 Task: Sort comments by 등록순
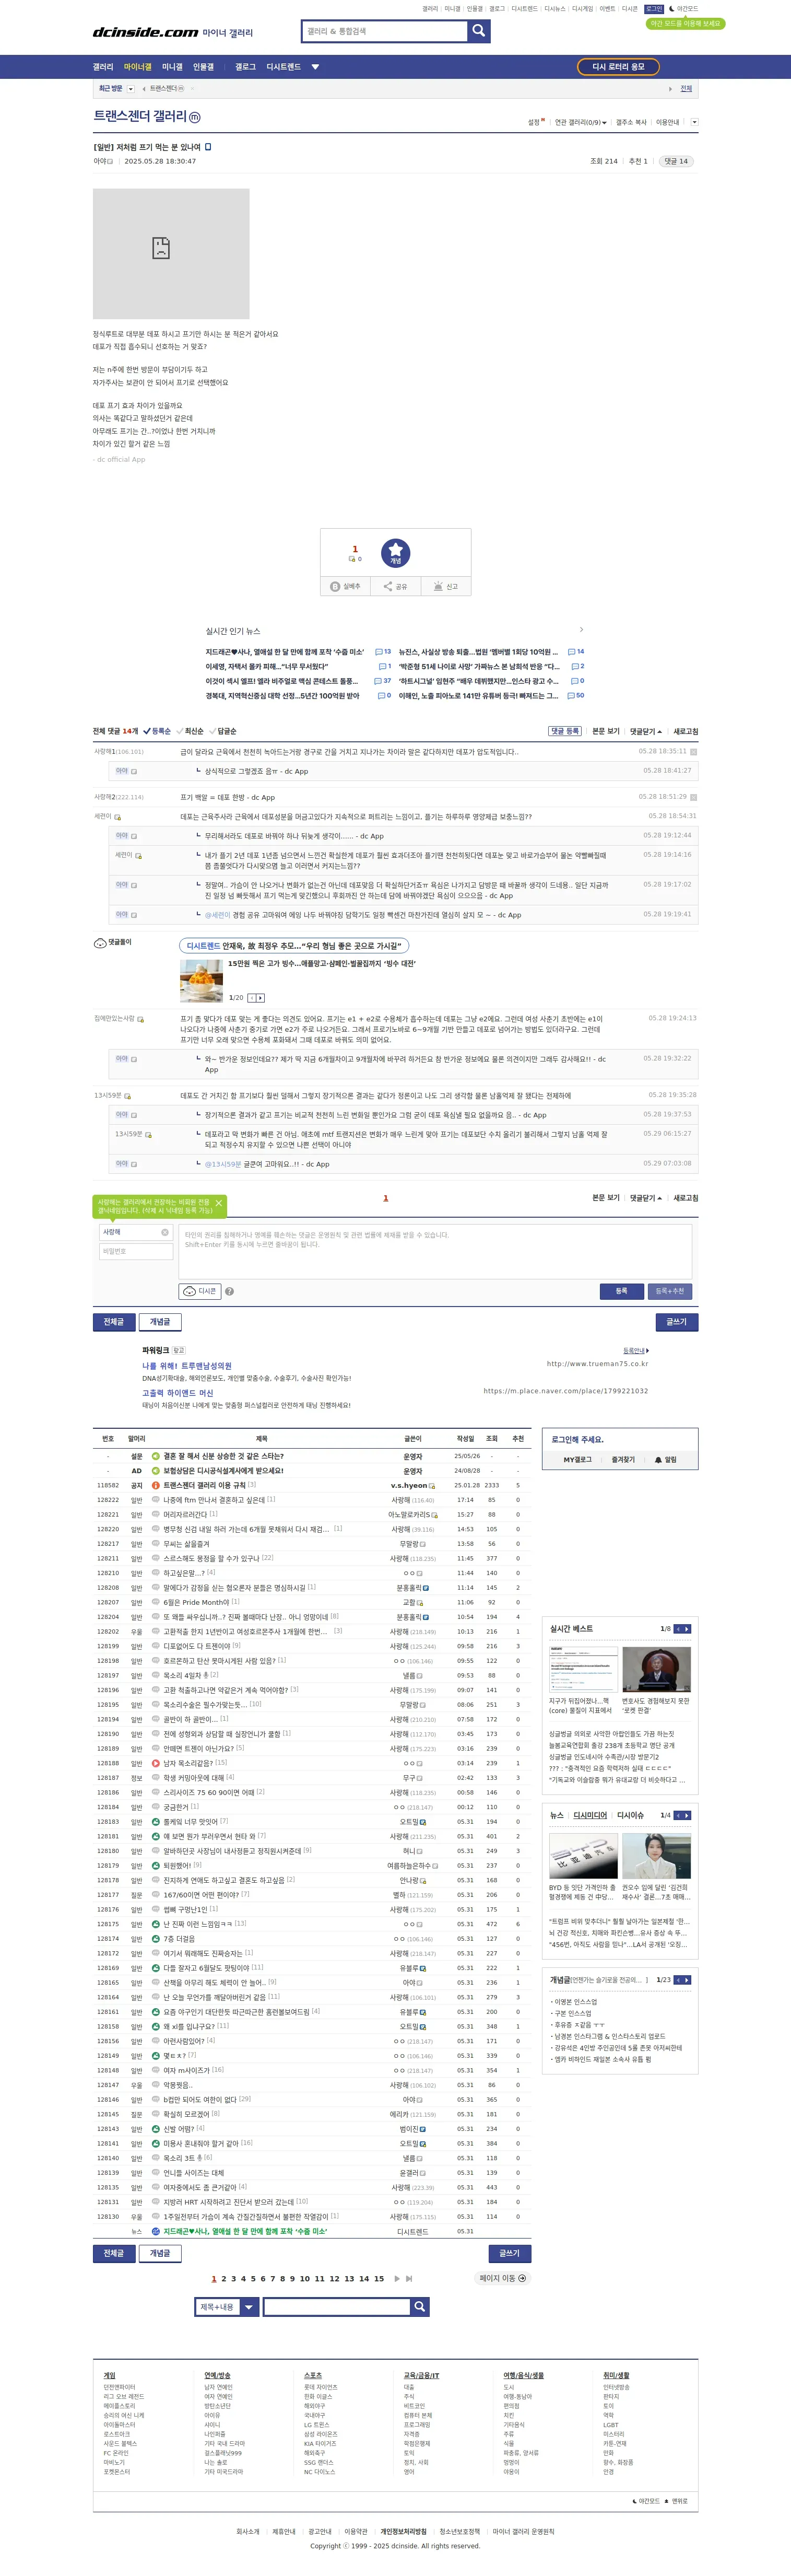coord(158,731)
